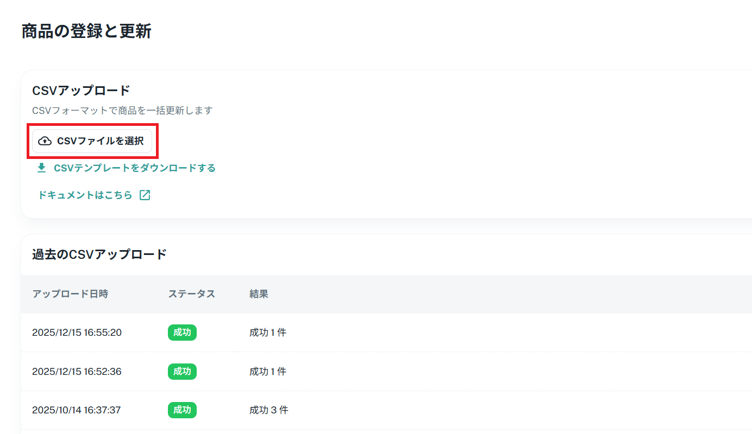Select the ステータス column header
The height and width of the screenshot is (434, 752).
[191, 294]
